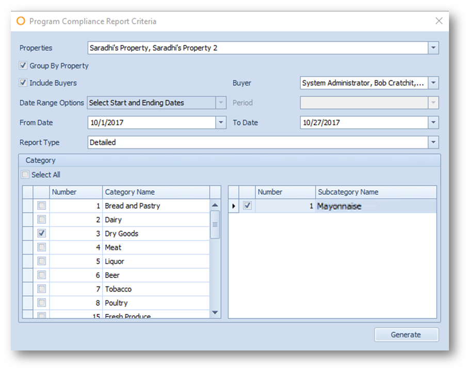
Task: Click the category list scroll up arrow
Action: (215, 206)
